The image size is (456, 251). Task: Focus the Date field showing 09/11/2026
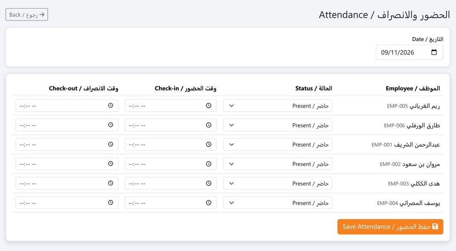(410, 52)
